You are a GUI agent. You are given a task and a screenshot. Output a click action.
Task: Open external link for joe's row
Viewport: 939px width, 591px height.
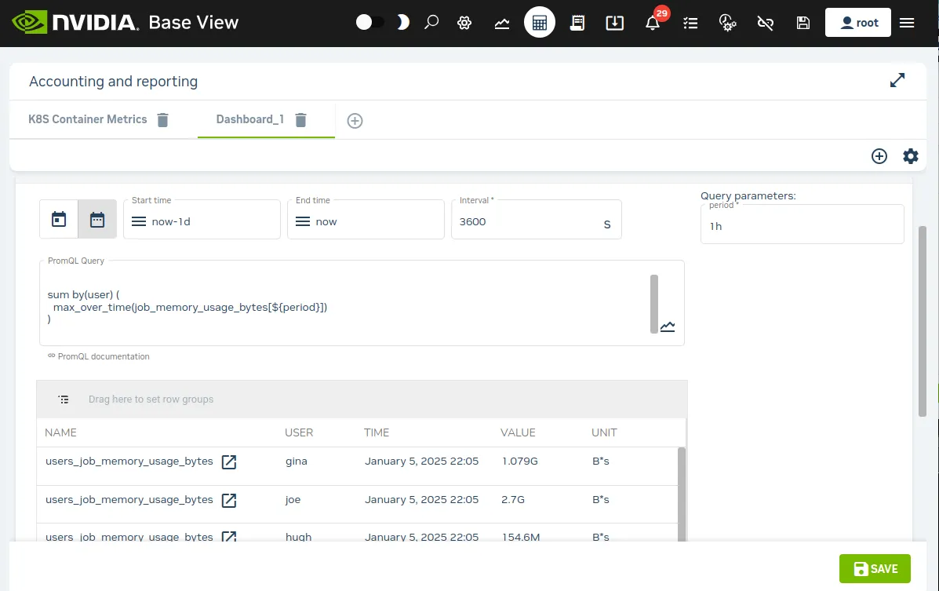pos(229,501)
